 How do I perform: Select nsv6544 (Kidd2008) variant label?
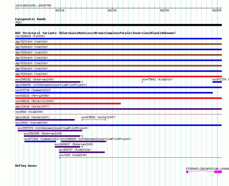(29, 112)
